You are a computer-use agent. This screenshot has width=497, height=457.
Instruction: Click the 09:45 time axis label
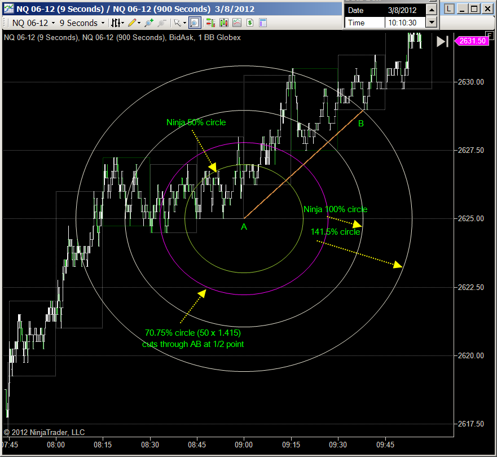coord(385,445)
